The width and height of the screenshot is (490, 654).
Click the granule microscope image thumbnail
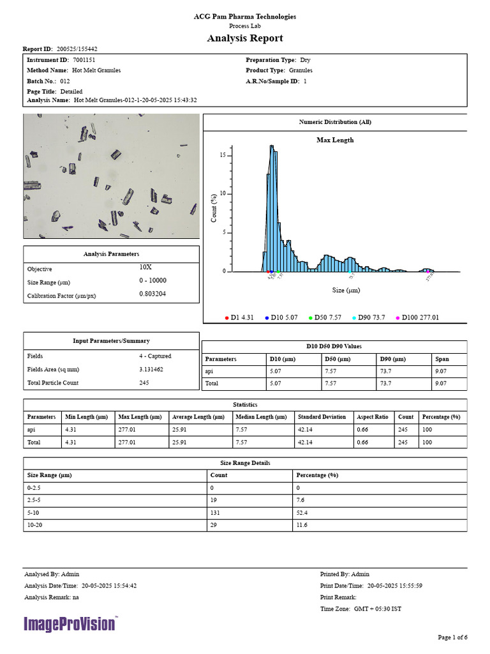point(111,176)
